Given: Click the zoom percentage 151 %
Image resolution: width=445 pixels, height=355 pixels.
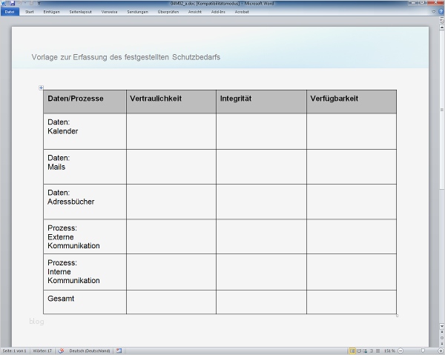Looking at the screenshot, I should (x=389, y=351).
